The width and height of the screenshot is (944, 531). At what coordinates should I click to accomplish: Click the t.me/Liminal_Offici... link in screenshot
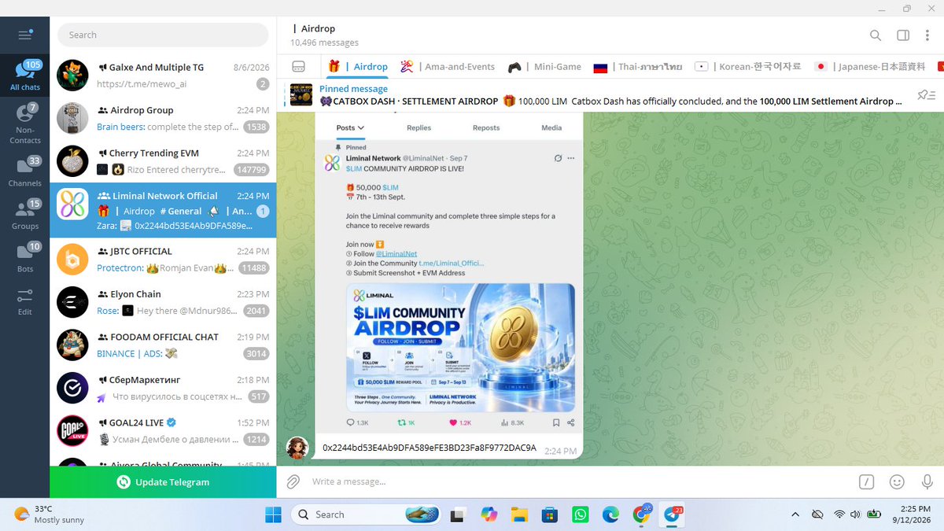[x=451, y=264]
